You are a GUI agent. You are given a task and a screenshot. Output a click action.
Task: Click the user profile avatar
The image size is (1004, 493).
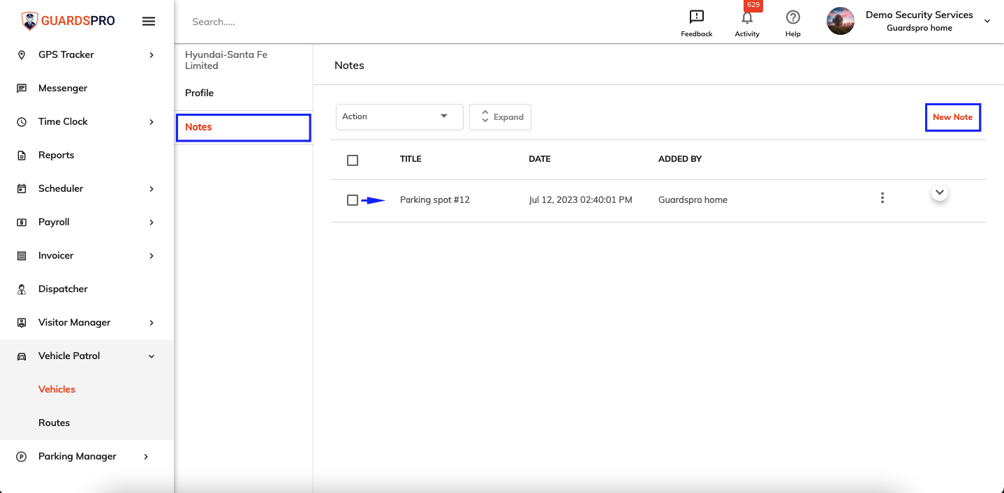(841, 21)
